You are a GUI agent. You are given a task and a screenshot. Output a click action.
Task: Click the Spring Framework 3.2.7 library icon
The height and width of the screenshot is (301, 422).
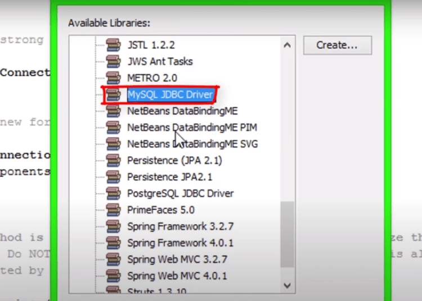coord(113,226)
